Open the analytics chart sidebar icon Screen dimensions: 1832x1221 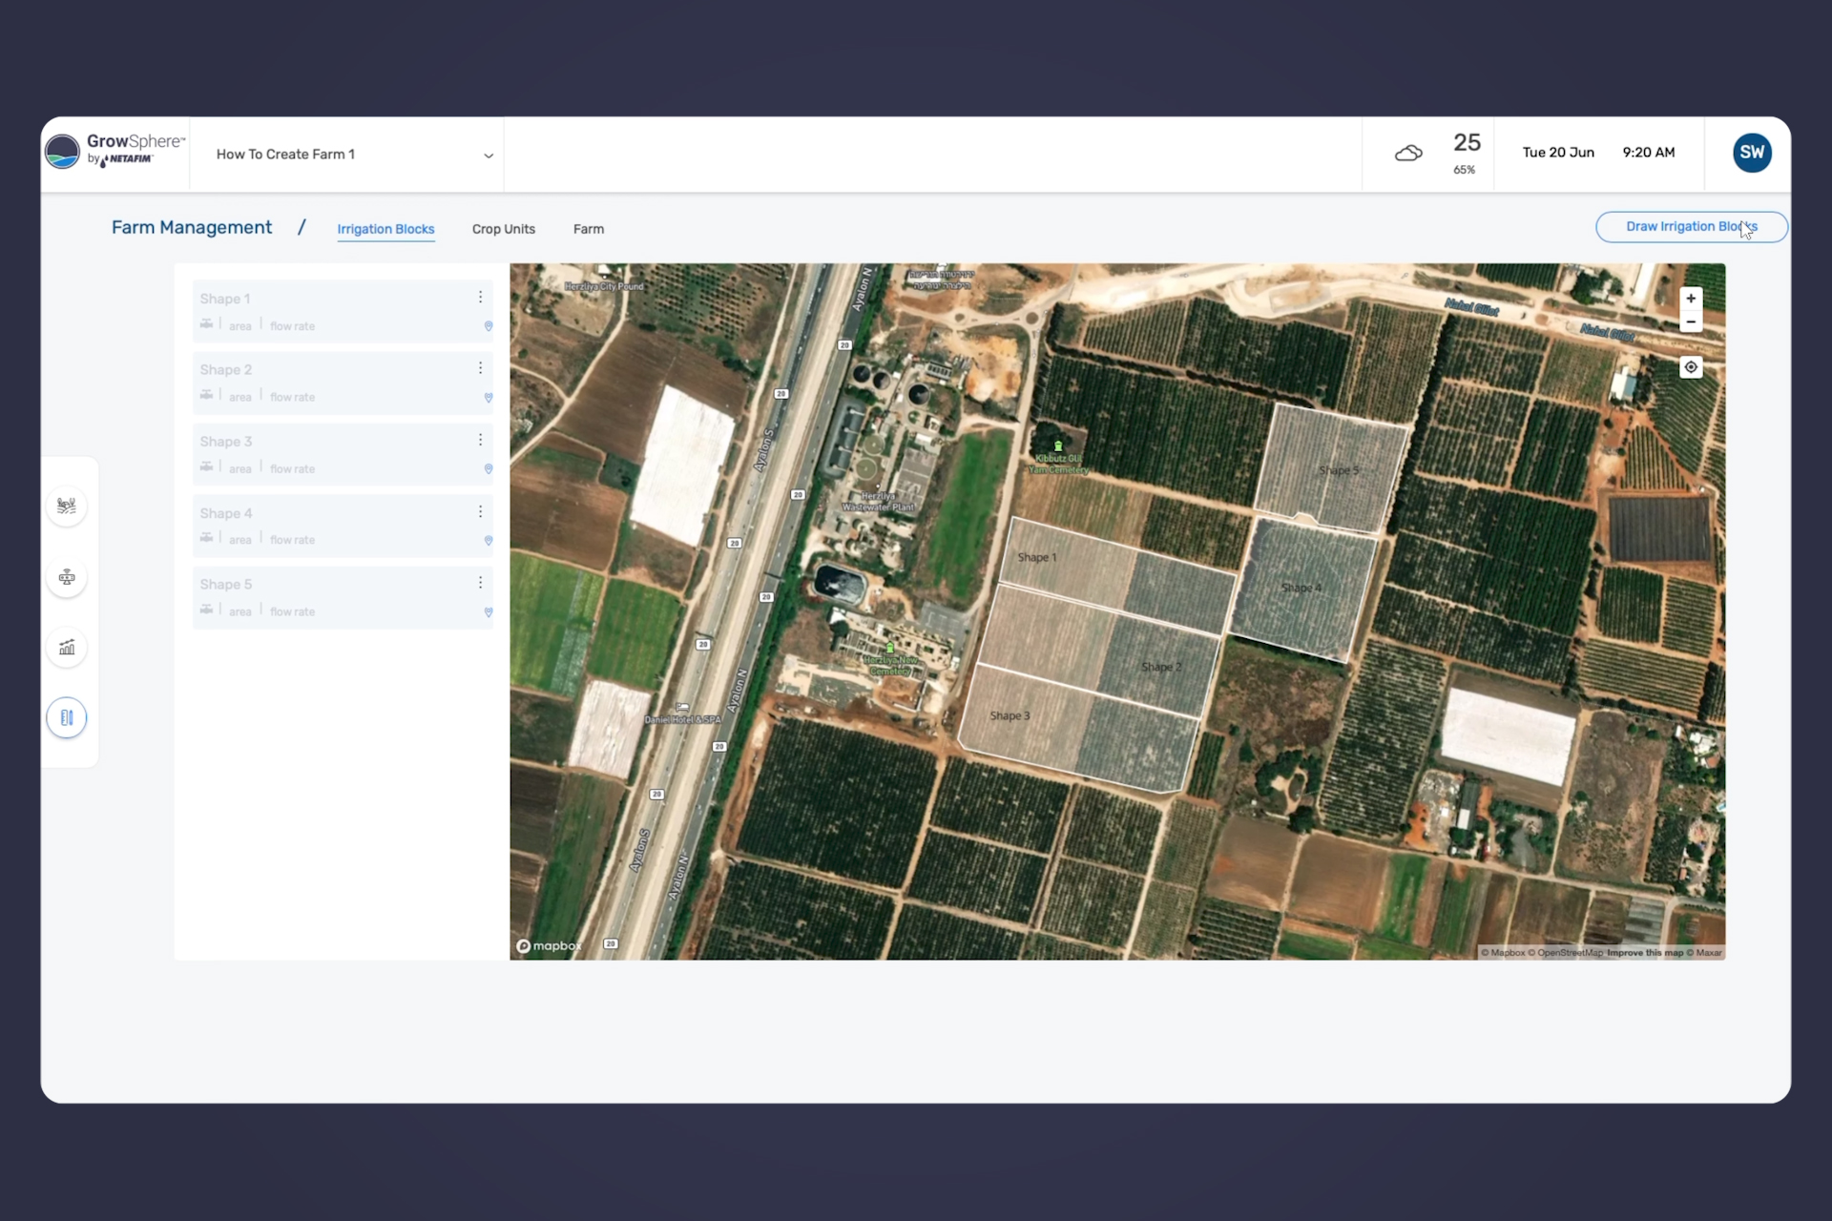(x=67, y=648)
